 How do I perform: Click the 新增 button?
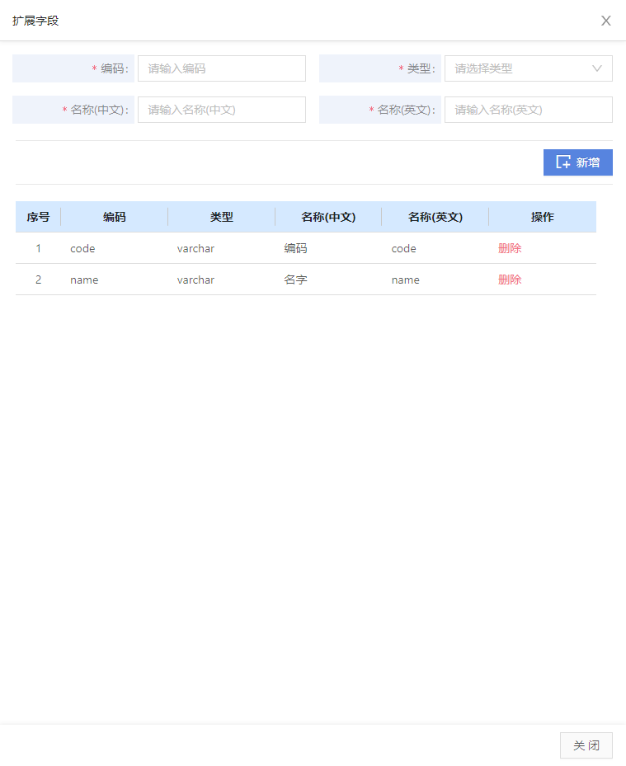pos(577,162)
